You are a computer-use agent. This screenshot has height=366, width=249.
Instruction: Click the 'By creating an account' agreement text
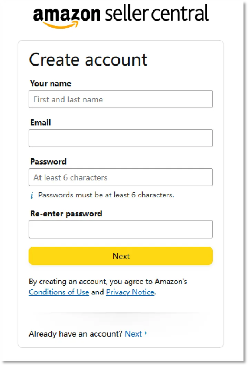tap(108, 281)
